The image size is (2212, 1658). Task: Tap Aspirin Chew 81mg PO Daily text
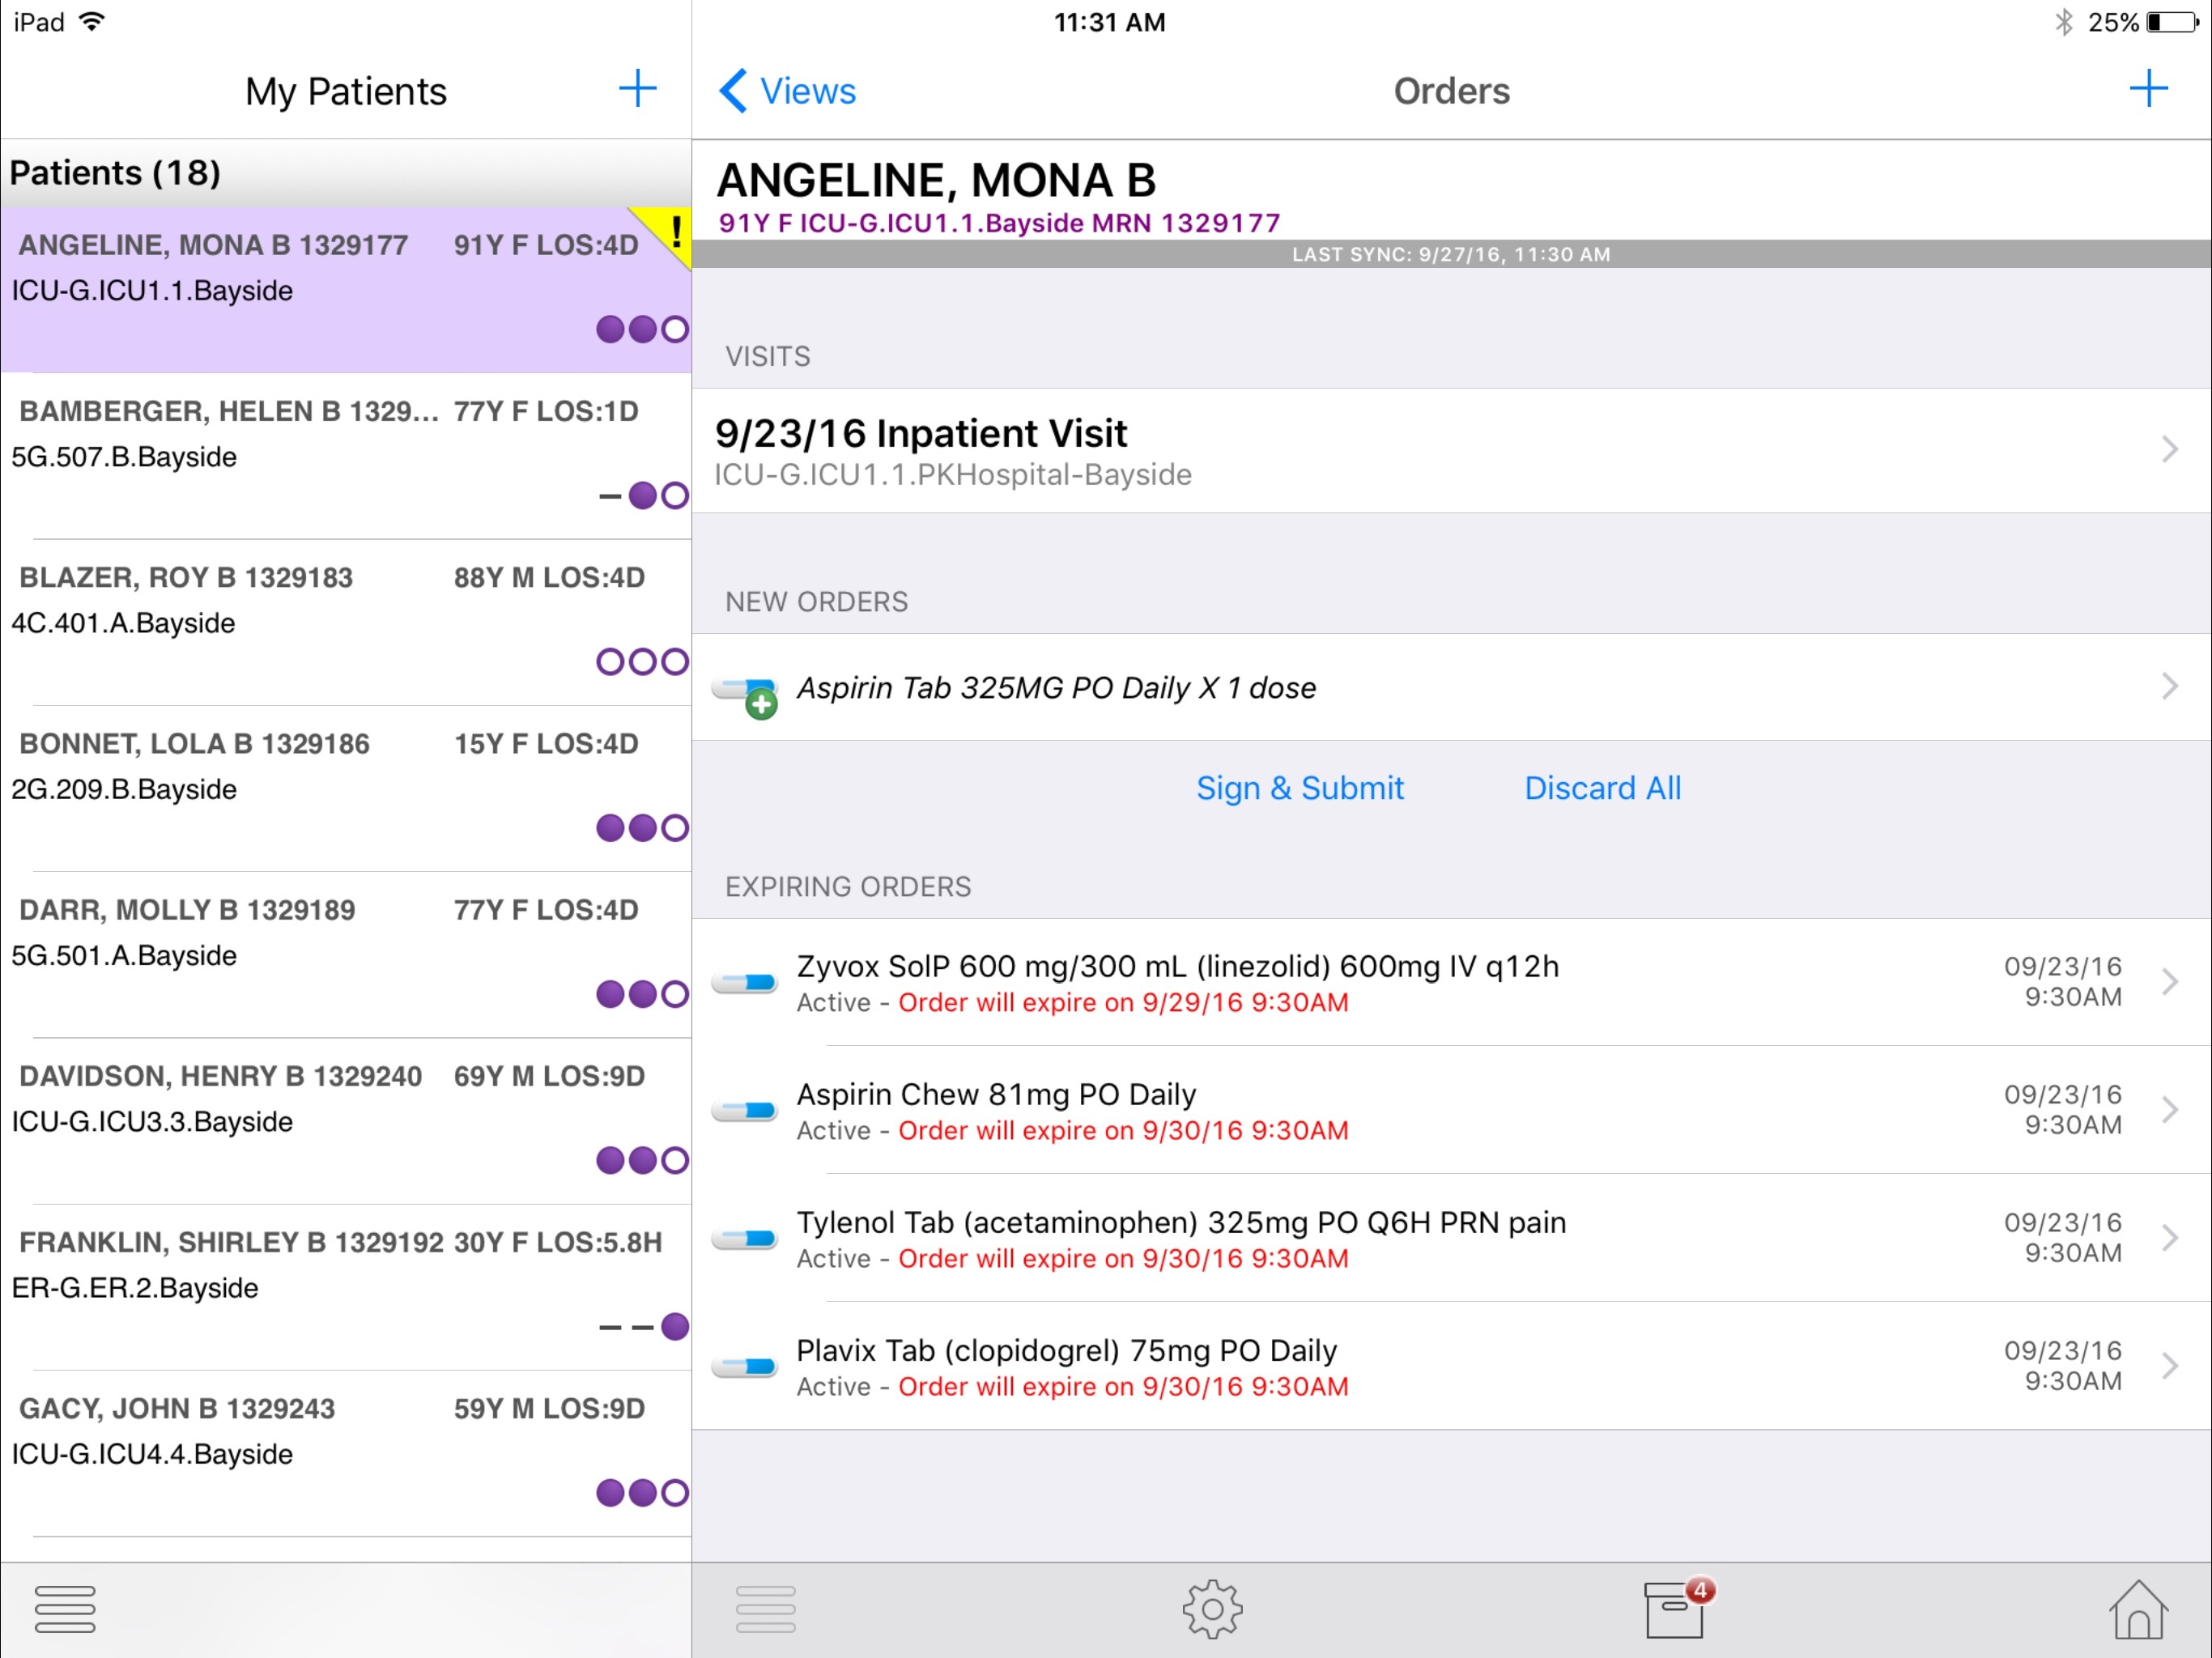996,1094
